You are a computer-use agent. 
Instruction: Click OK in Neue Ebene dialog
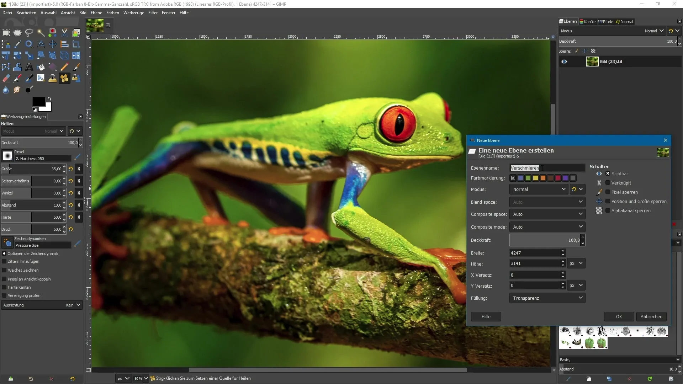click(x=619, y=316)
